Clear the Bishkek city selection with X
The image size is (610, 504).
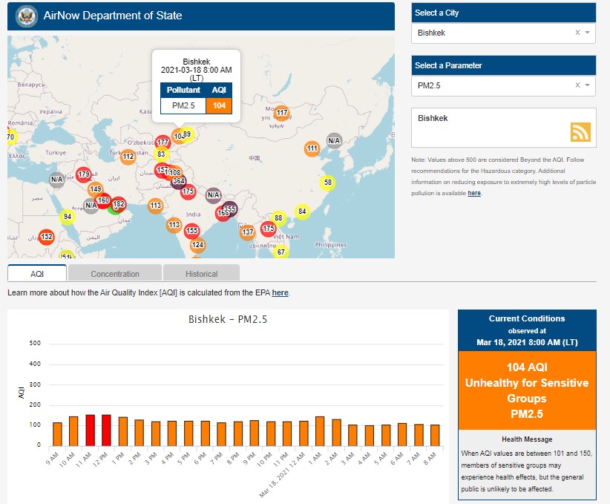point(577,33)
